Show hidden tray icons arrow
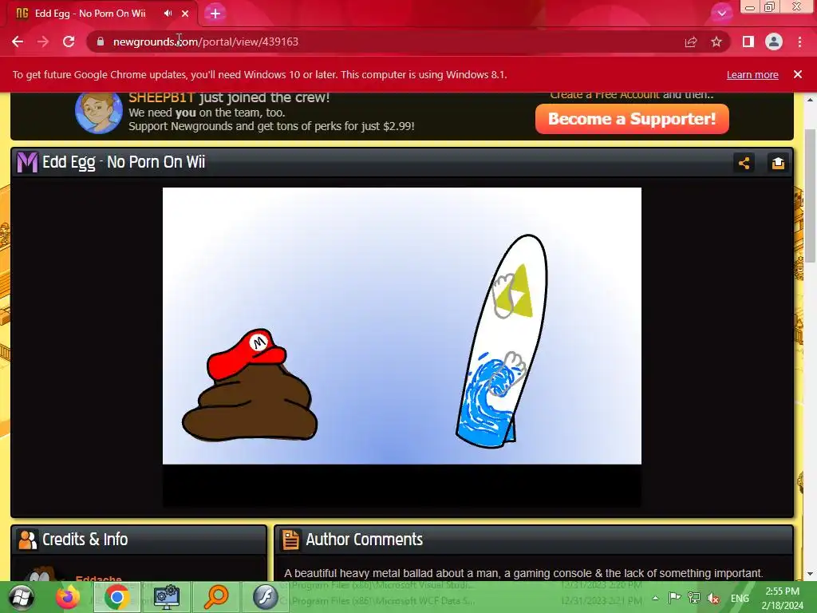Viewport: 817px width, 613px height. [656, 599]
